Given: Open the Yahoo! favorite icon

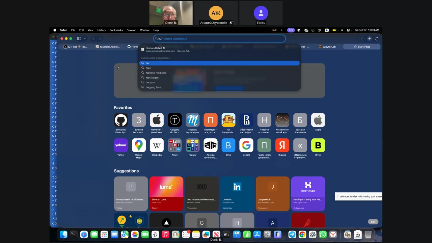Looking at the screenshot, I should click(x=121, y=145).
